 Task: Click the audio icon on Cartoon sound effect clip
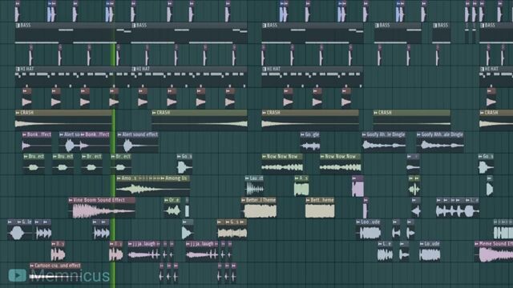tap(32, 266)
